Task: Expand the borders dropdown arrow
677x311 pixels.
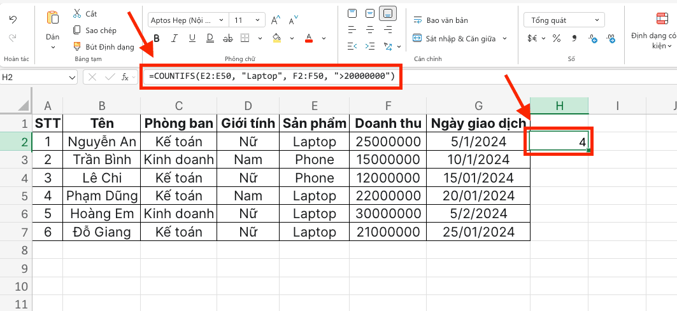Action: click(x=260, y=38)
